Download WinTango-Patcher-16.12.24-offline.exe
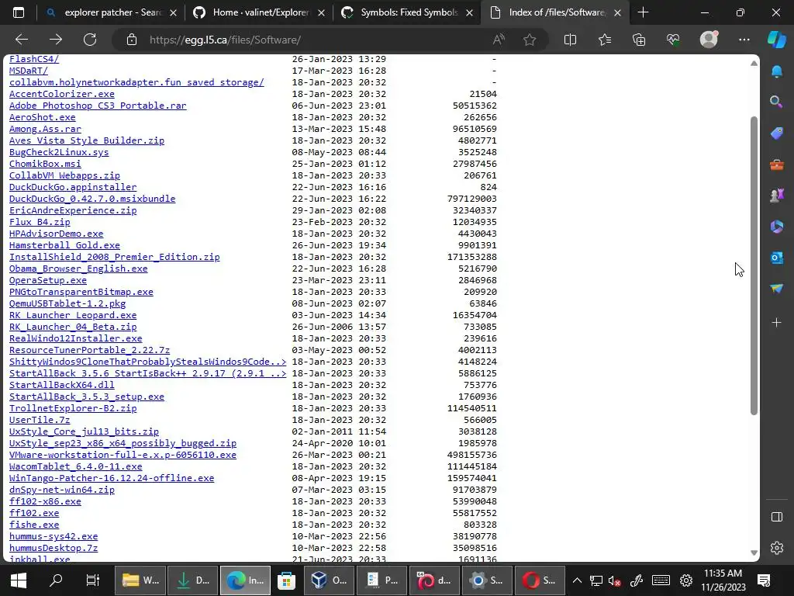794x596 pixels. point(112,478)
